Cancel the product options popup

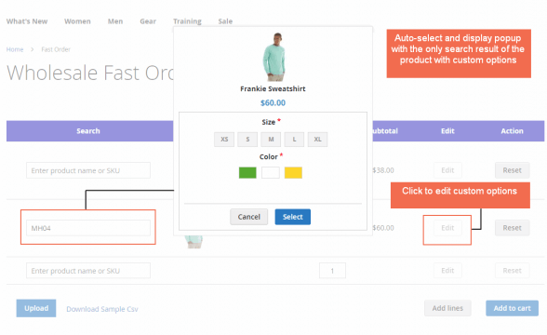point(249,217)
